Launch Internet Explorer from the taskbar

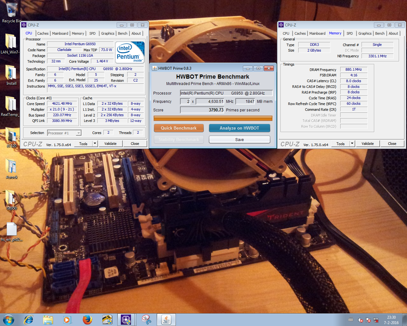pyautogui.click(x=29, y=320)
